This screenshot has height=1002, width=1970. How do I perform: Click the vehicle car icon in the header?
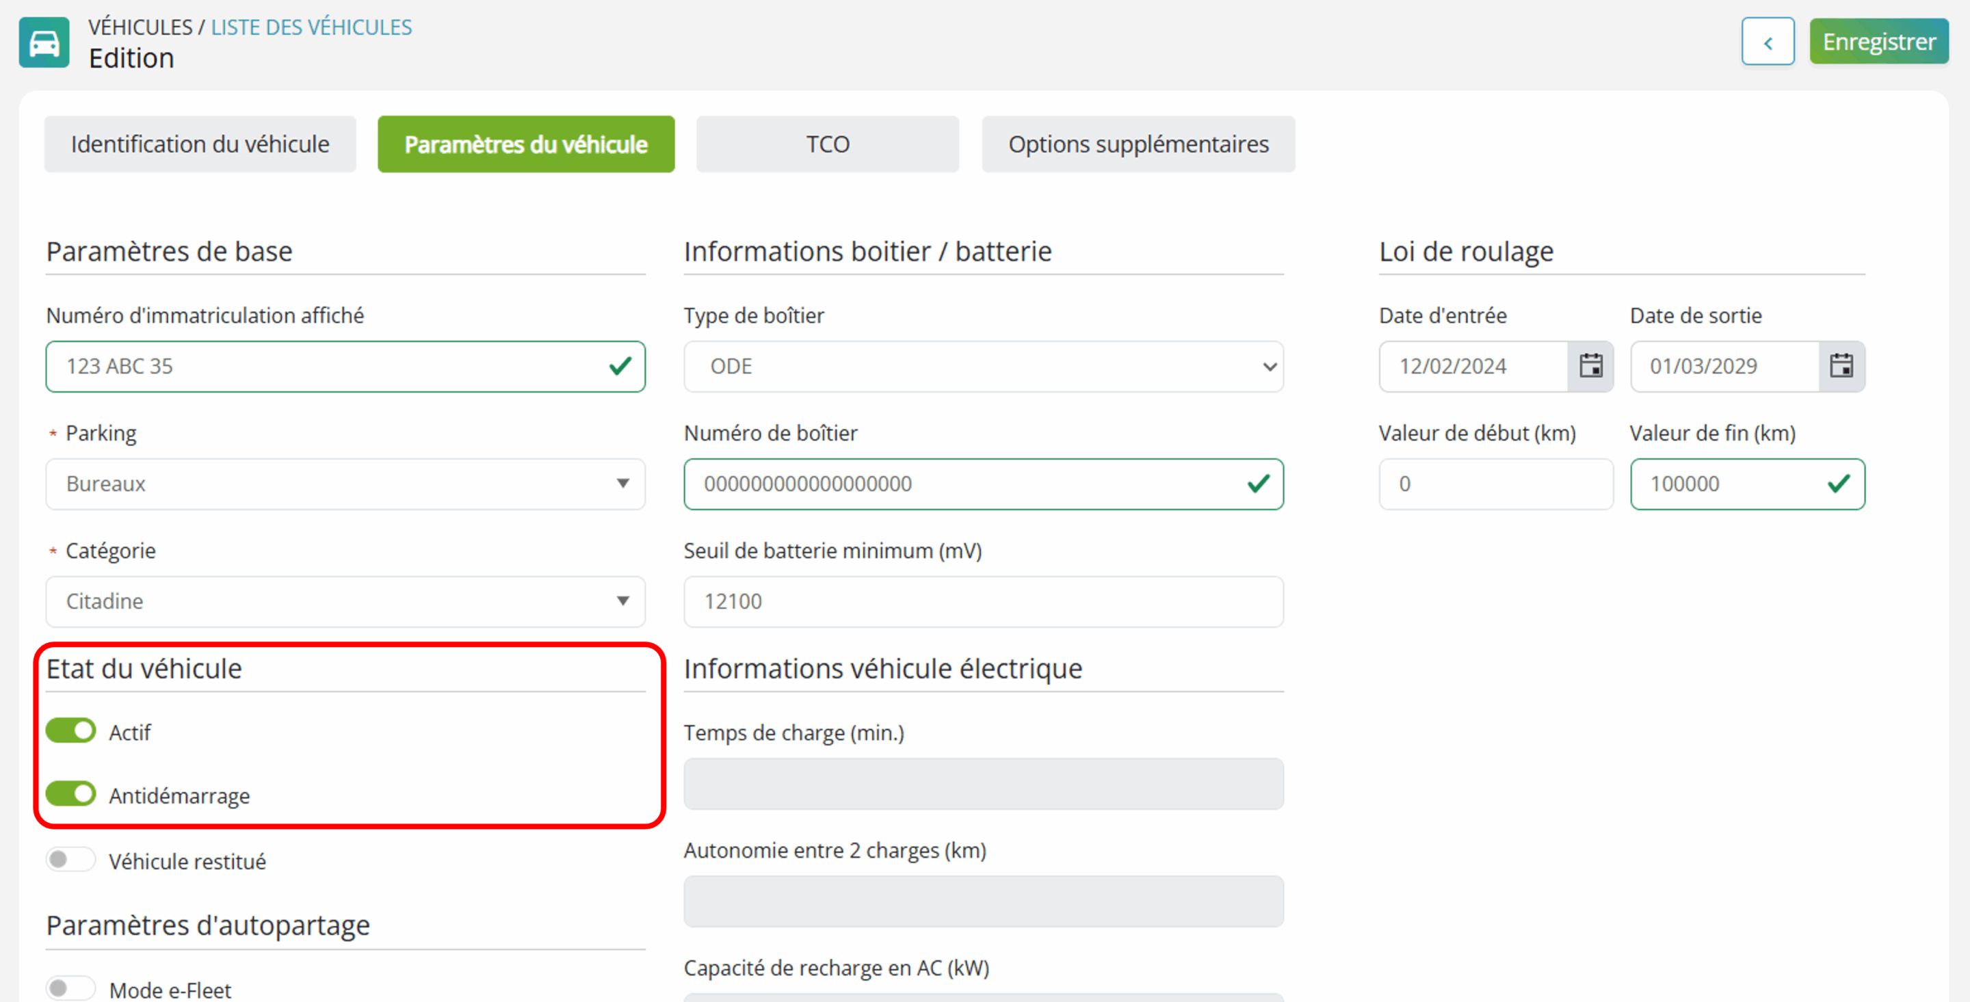44,43
